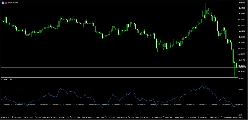Click the second icon next to the GBPUSD,H4 title
The width and height of the screenshot is (248, 120).
pos(6,3)
